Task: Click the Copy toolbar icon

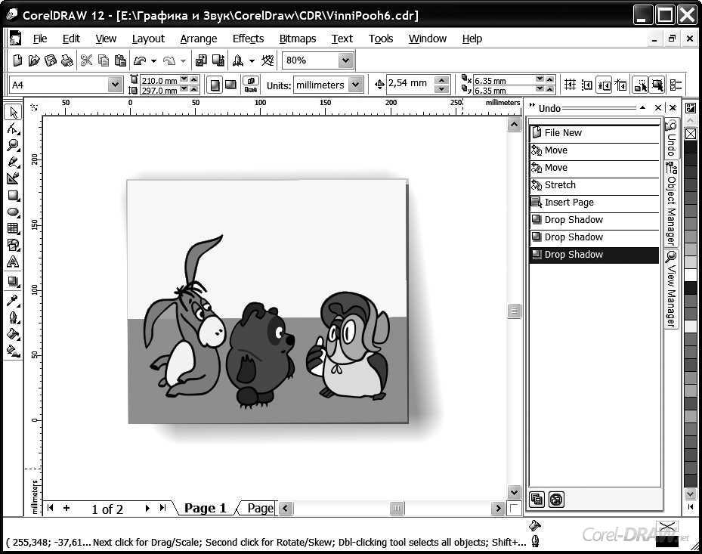Action: point(104,60)
